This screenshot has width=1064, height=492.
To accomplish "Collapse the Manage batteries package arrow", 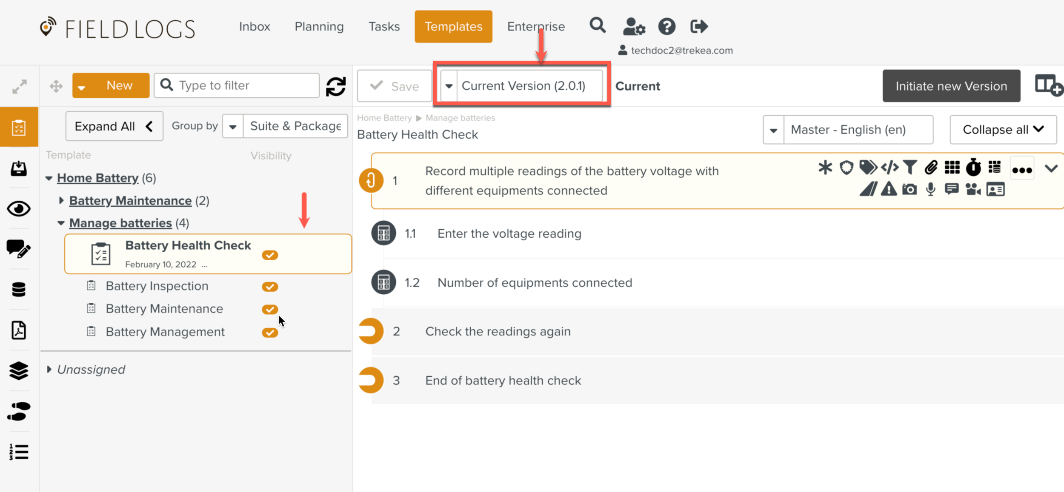I will point(61,223).
